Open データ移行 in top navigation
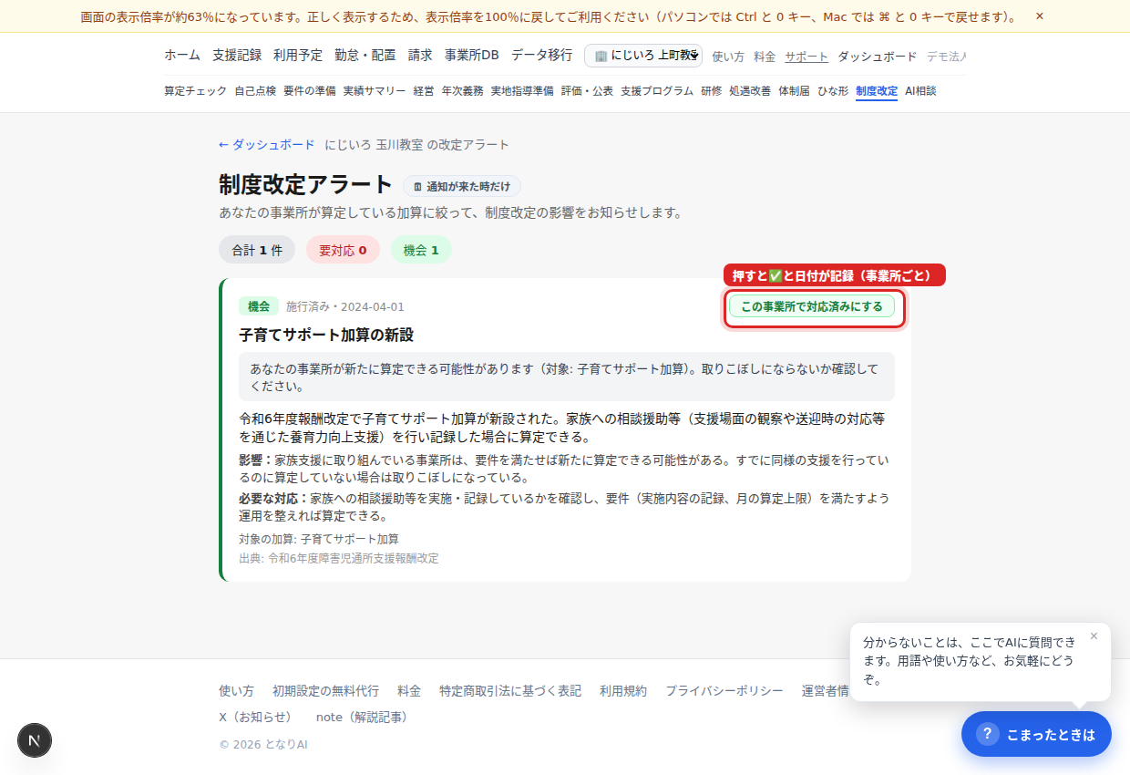The image size is (1130, 775). (x=542, y=56)
